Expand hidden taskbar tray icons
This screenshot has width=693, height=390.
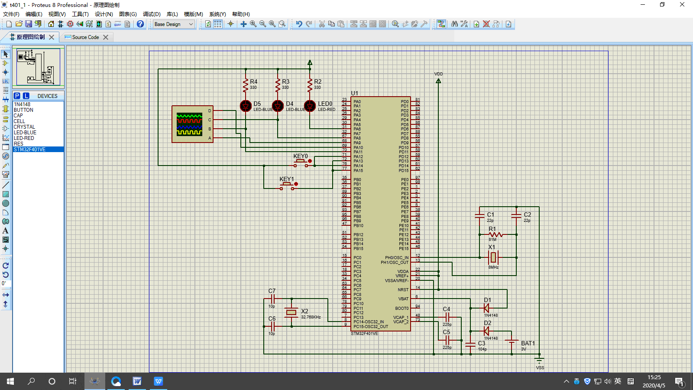tap(566, 381)
